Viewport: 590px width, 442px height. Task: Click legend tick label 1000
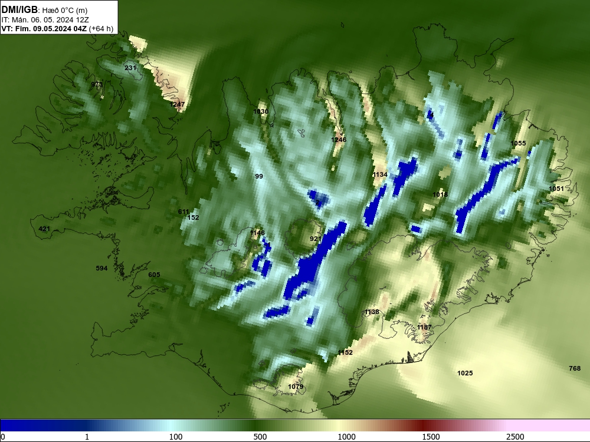346,437
